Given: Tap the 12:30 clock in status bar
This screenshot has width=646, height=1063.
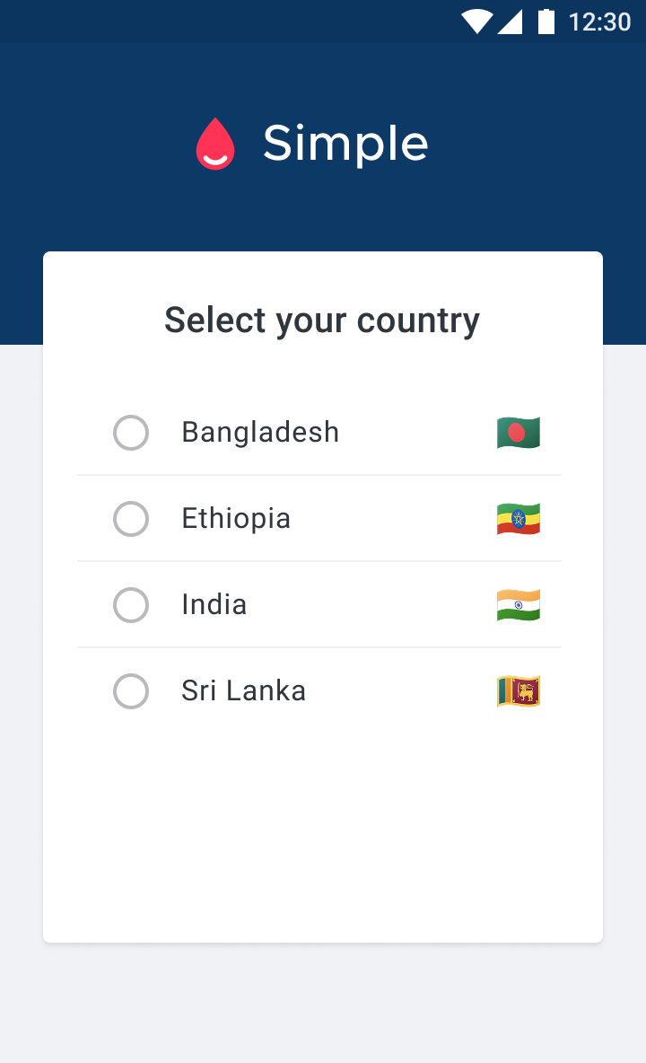Looking at the screenshot, I should (599, 22).
